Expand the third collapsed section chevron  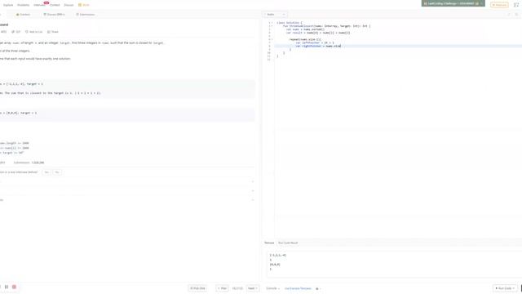click(253, 200)
